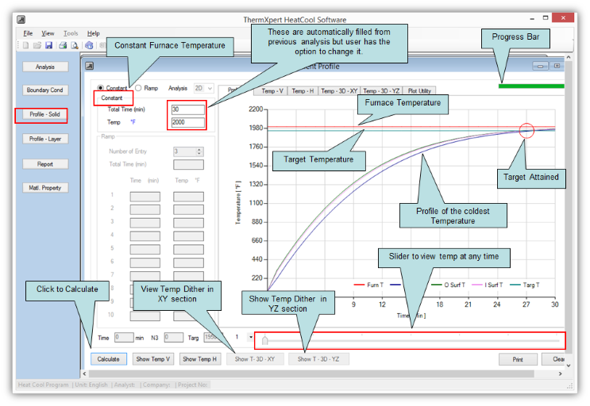This screenshot has width=590, height=406.
Task: Click the Save floppy disk icon
Action: coord(48,45)
